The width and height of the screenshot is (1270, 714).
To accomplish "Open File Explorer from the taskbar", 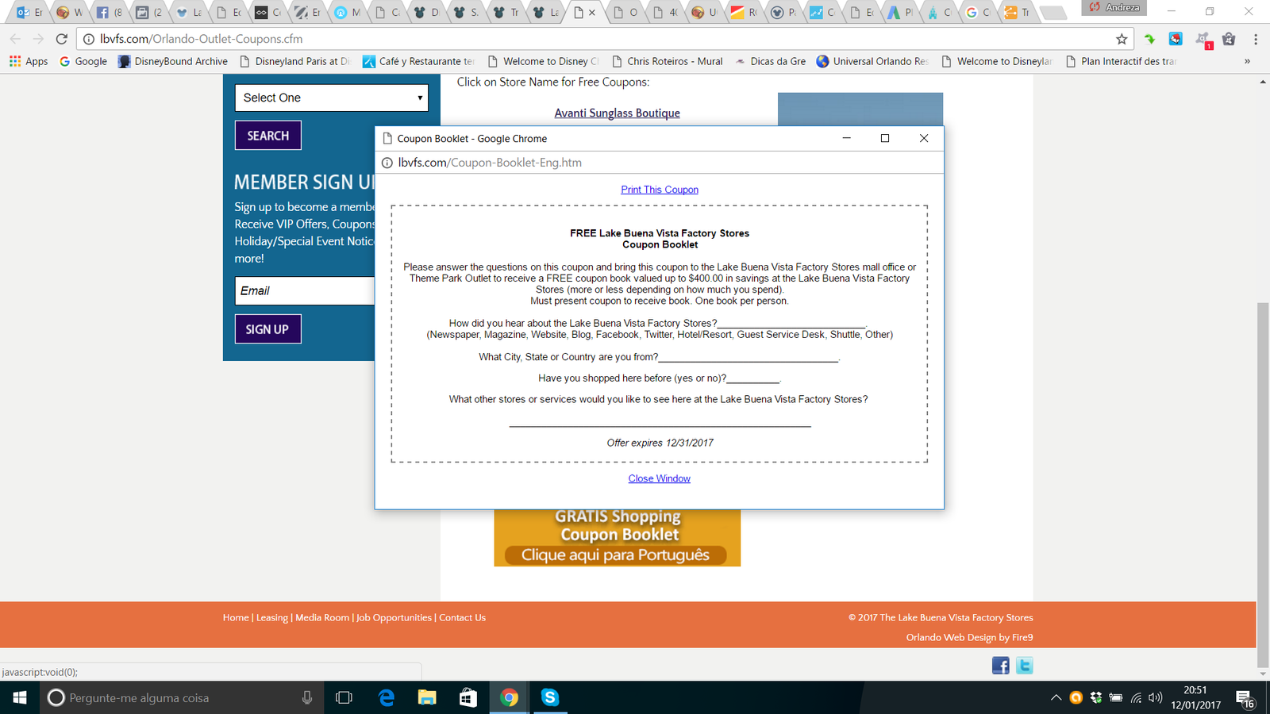I will 427,697.
